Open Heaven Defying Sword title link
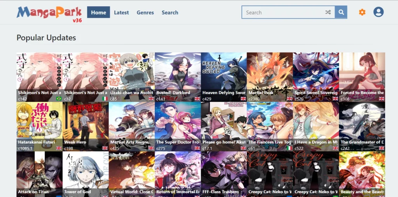 [x=224, y=92]
